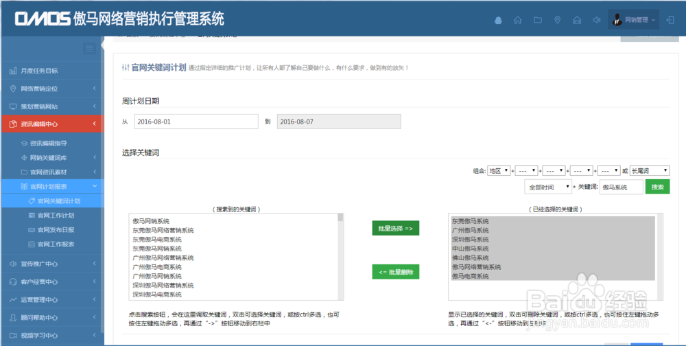Click the 宣传推广中心 megaphone icon
686x346 pixels.
coord(13,264)
